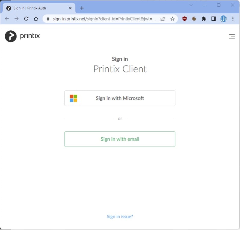
Task: Click the browser forward arrow
Action: click(x=17, y=19)
